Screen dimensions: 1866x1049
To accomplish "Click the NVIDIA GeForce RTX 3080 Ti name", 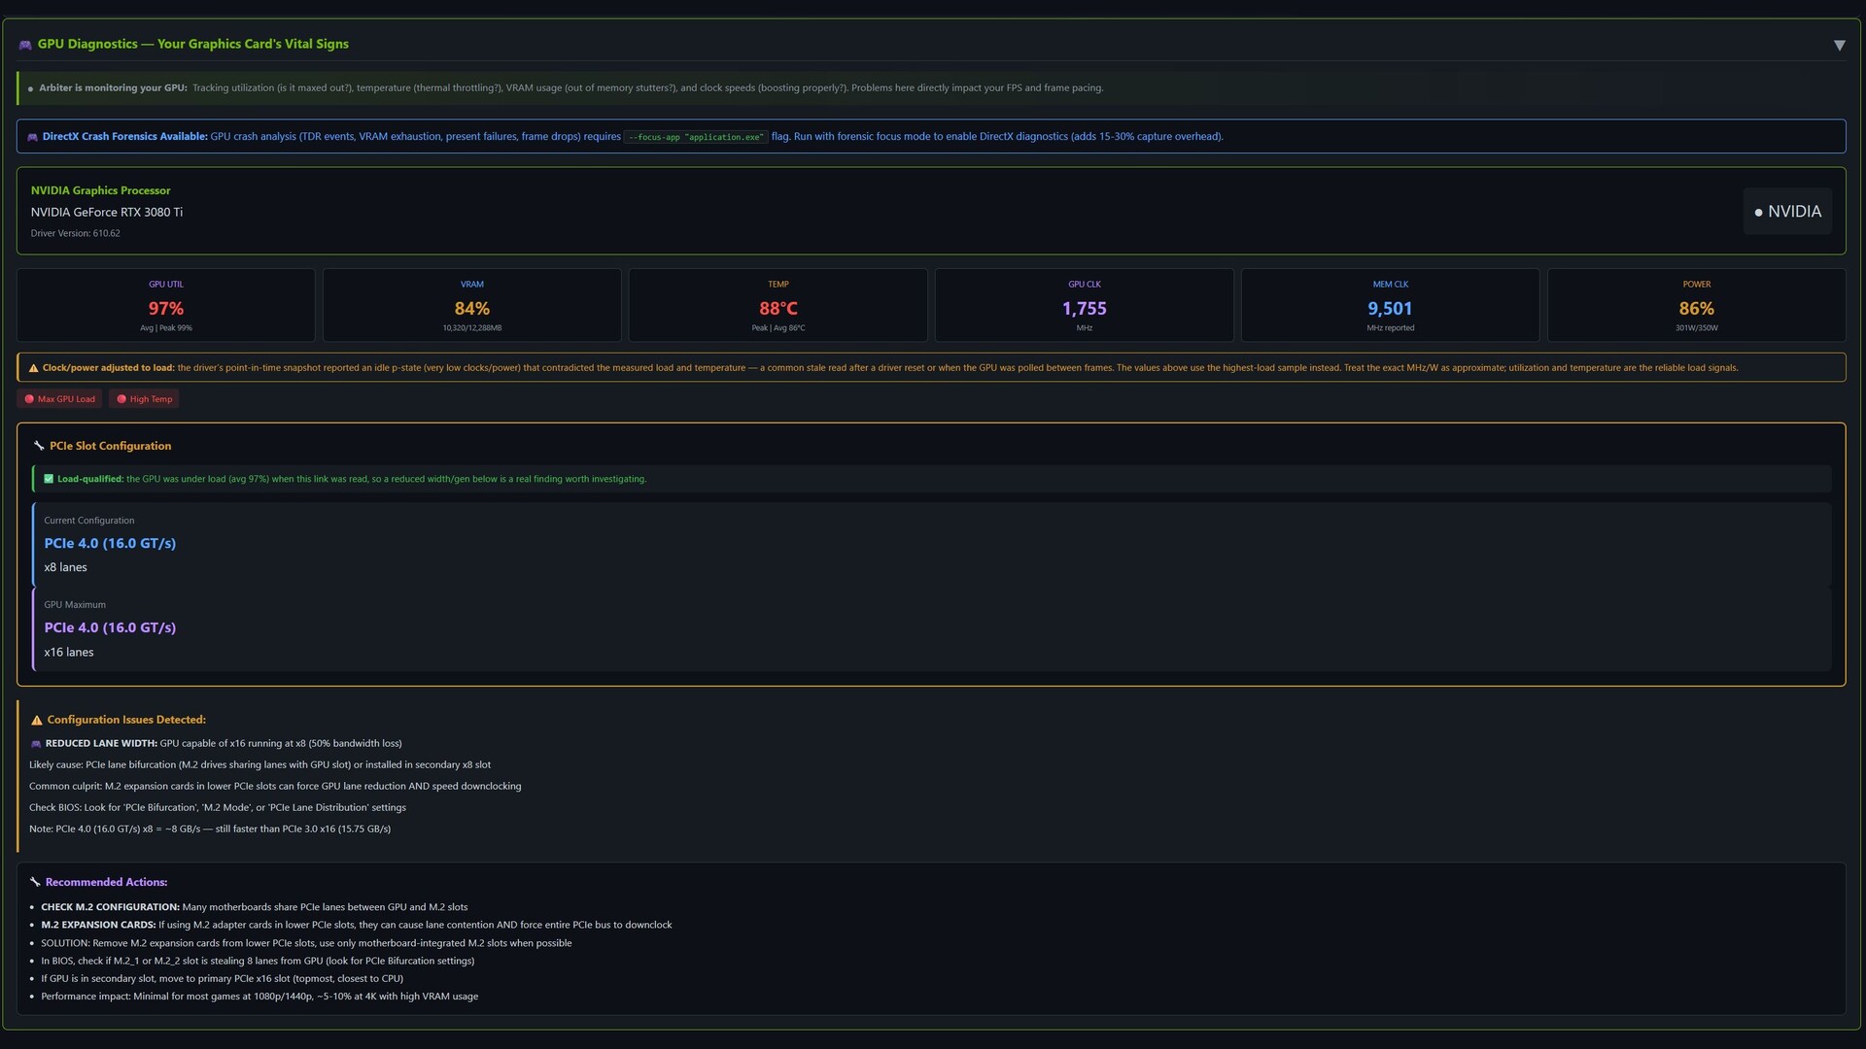I will pos(107,212).
